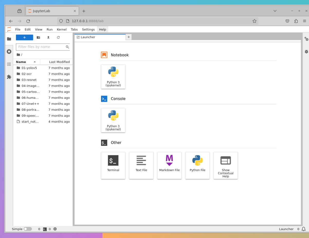
Task: Select the 08-portra… folder
Action: (43, 110)
